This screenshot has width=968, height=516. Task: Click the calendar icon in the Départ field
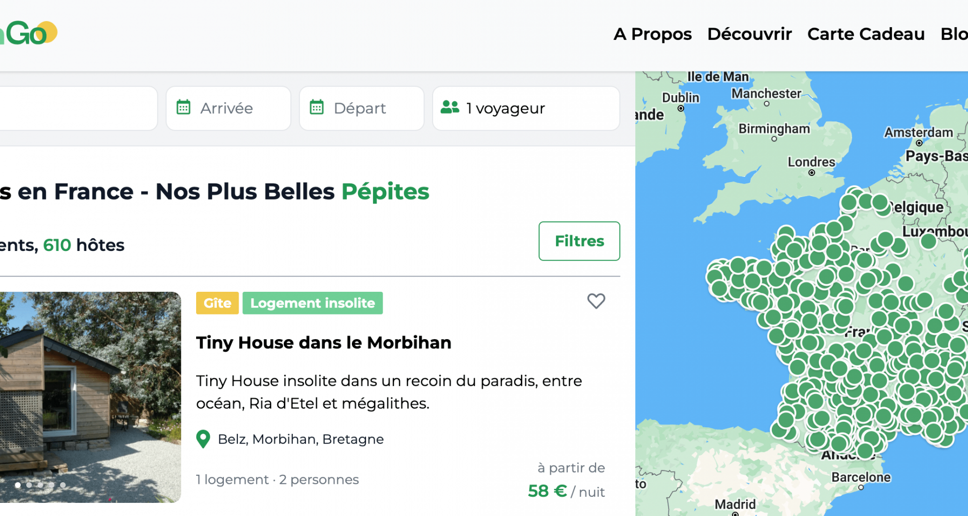pyautogui.click(x=317, y=107)
